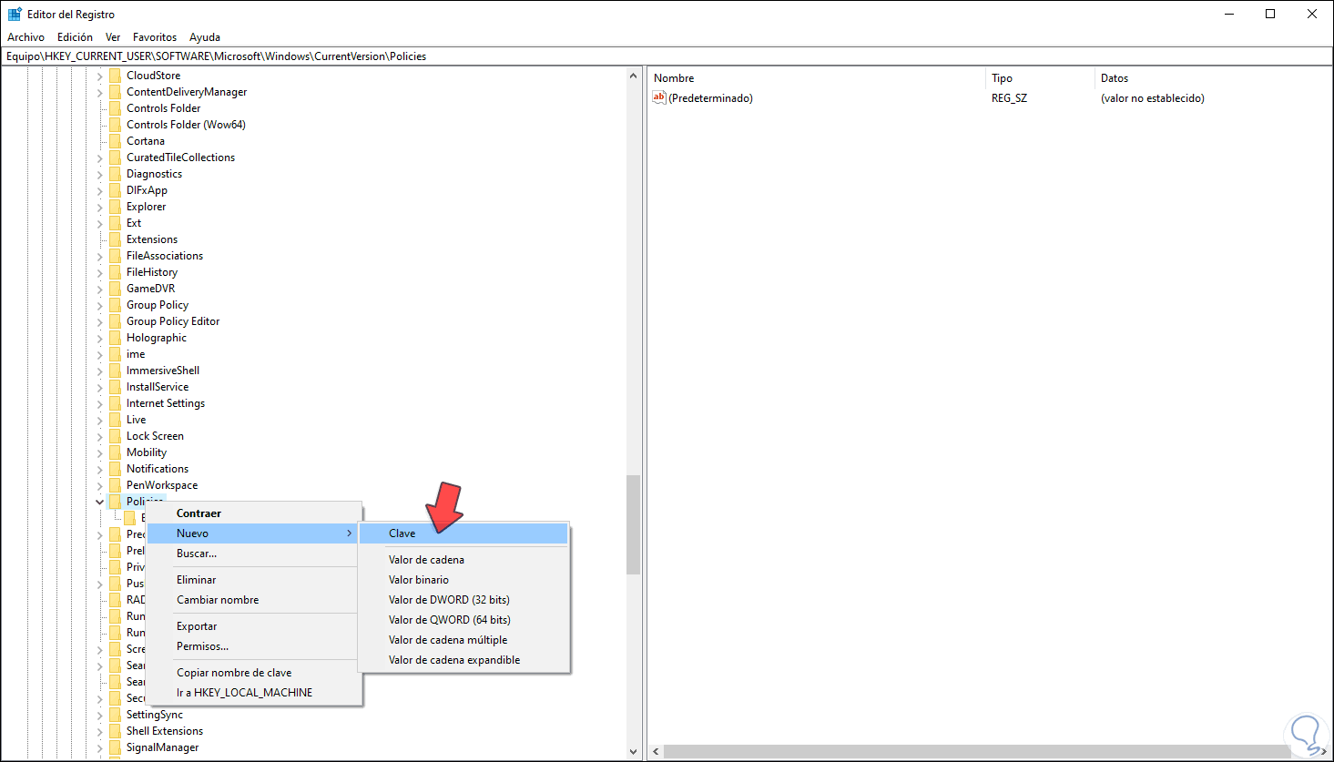Image resolution: width=1334 pixels, height=762 pixels.
Task: Open the Ayuda menu
Action: click(205, 37)
